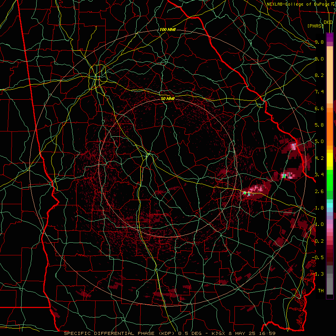Pick the 4.2 scale value

[x=319, y=158]
